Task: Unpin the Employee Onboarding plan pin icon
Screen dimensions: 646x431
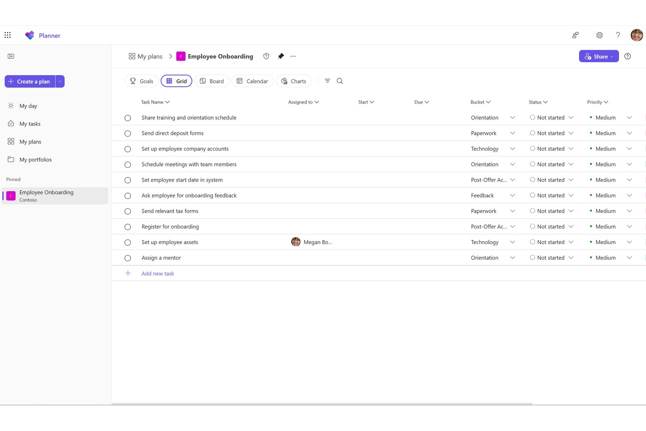Action: coord(281,56)
